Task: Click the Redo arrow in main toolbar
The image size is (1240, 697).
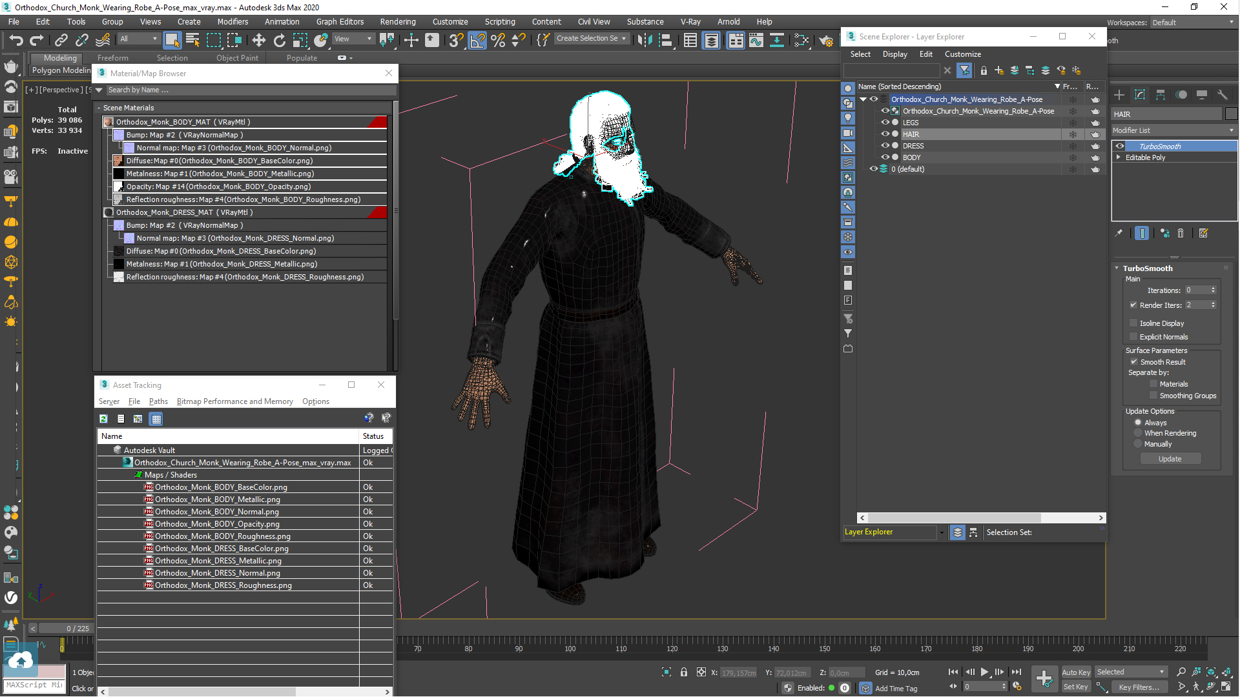Action: tap(37, 41)
